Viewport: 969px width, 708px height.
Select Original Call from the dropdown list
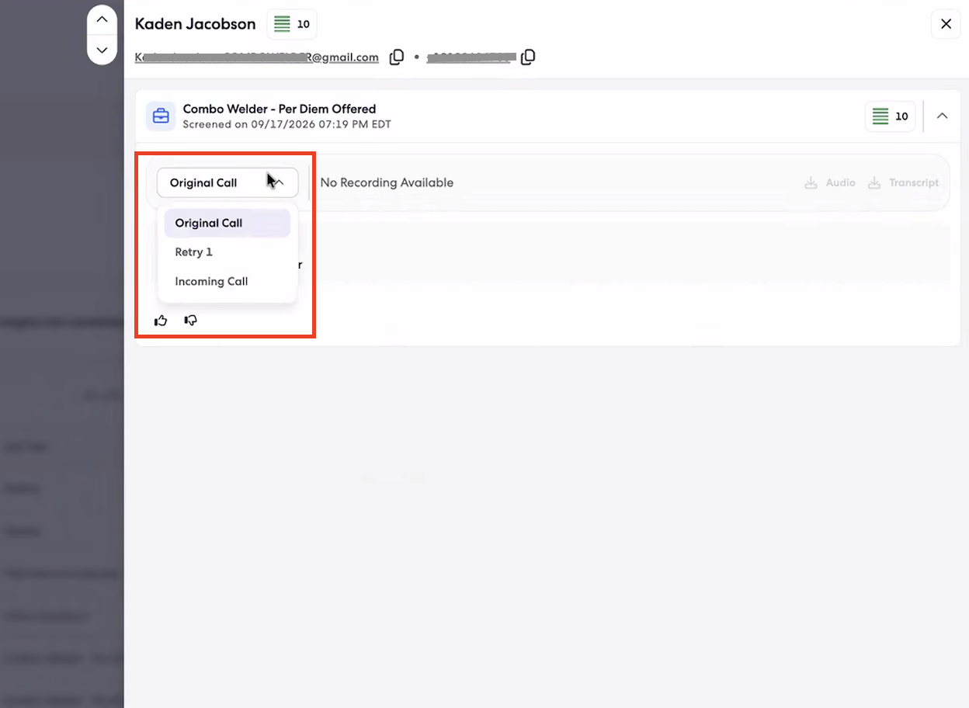pos(227,223)
